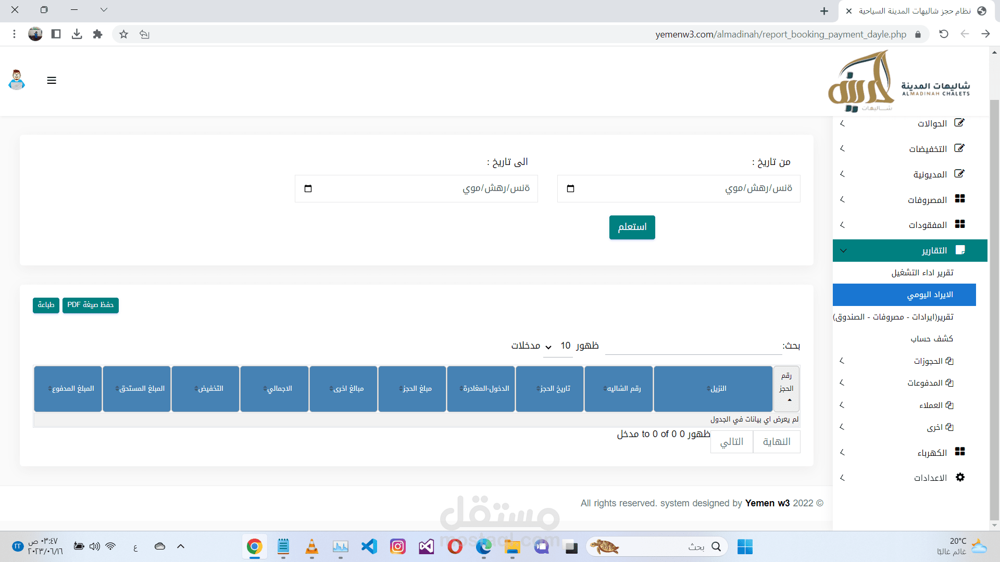Open the browser downloads icon
This screenshot has height=562, width=1000.
[77, 34]
